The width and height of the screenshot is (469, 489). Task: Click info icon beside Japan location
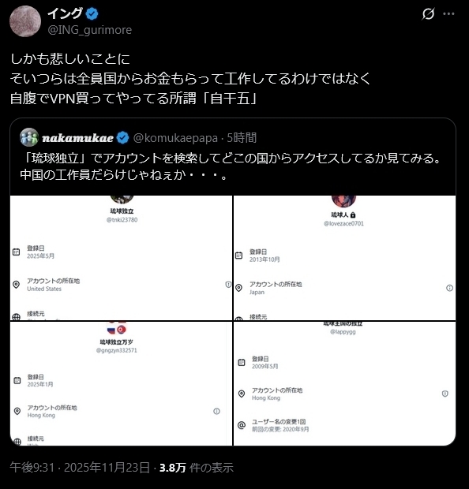tap(449, 288)
